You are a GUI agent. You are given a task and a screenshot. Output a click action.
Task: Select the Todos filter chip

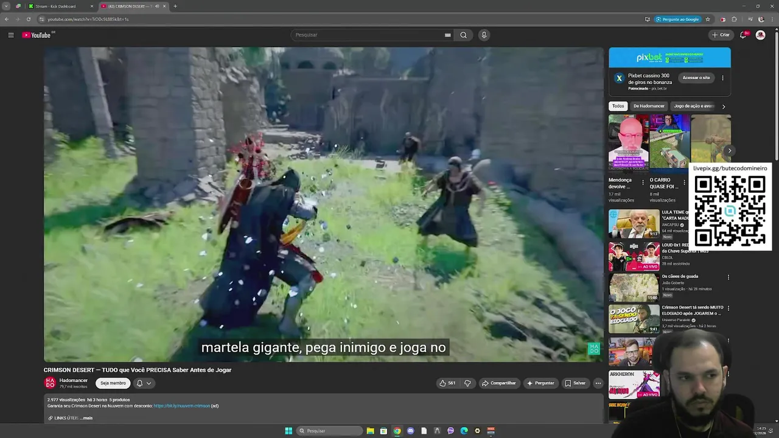[x=618, y=106]
